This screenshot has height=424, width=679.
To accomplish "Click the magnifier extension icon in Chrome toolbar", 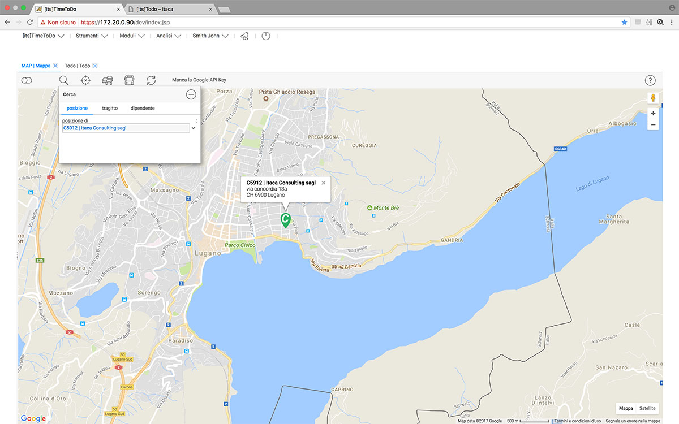I will pyautogui.click(x=660, y=22).
